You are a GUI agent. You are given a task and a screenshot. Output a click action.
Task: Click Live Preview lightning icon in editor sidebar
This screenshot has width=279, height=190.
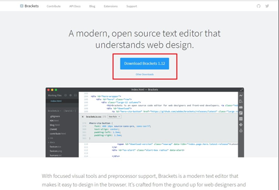pyautogui.click(x=241, y=96)
